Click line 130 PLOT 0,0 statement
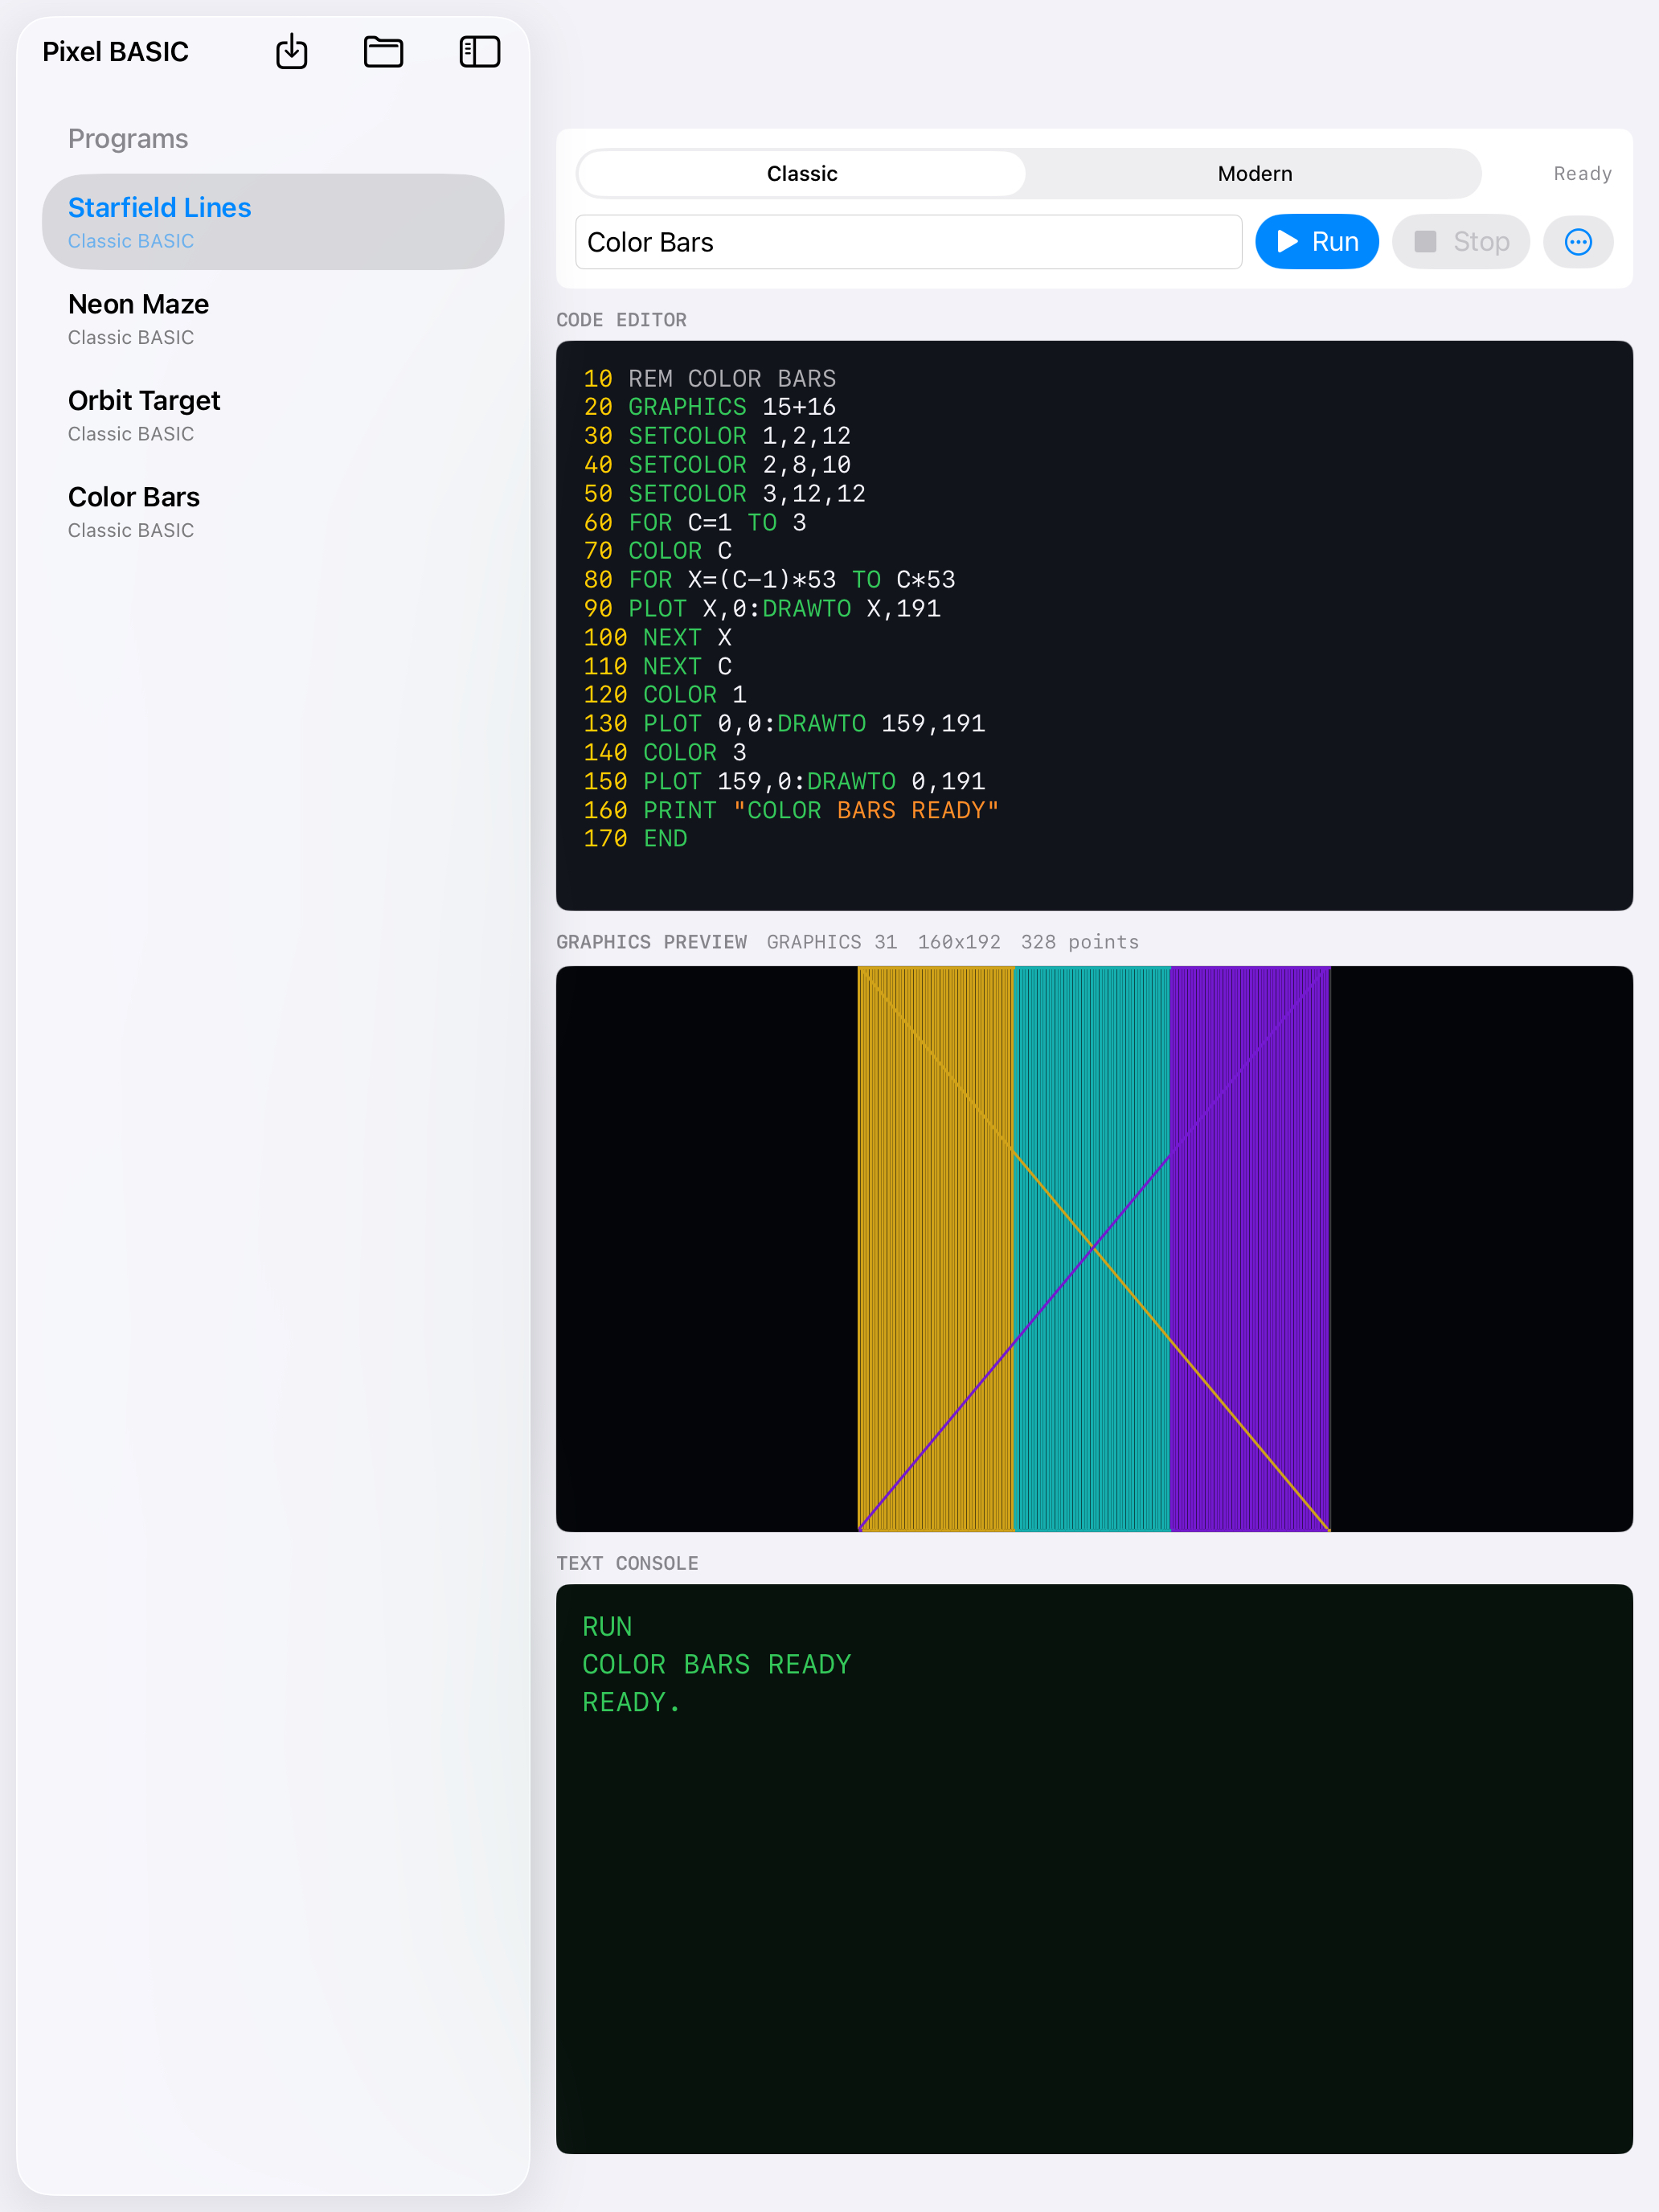This screenshot has width=1659, height=2212. click(784, 724)
